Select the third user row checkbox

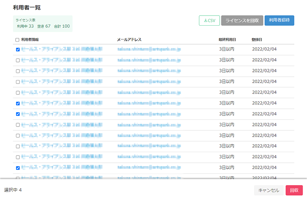17,71
